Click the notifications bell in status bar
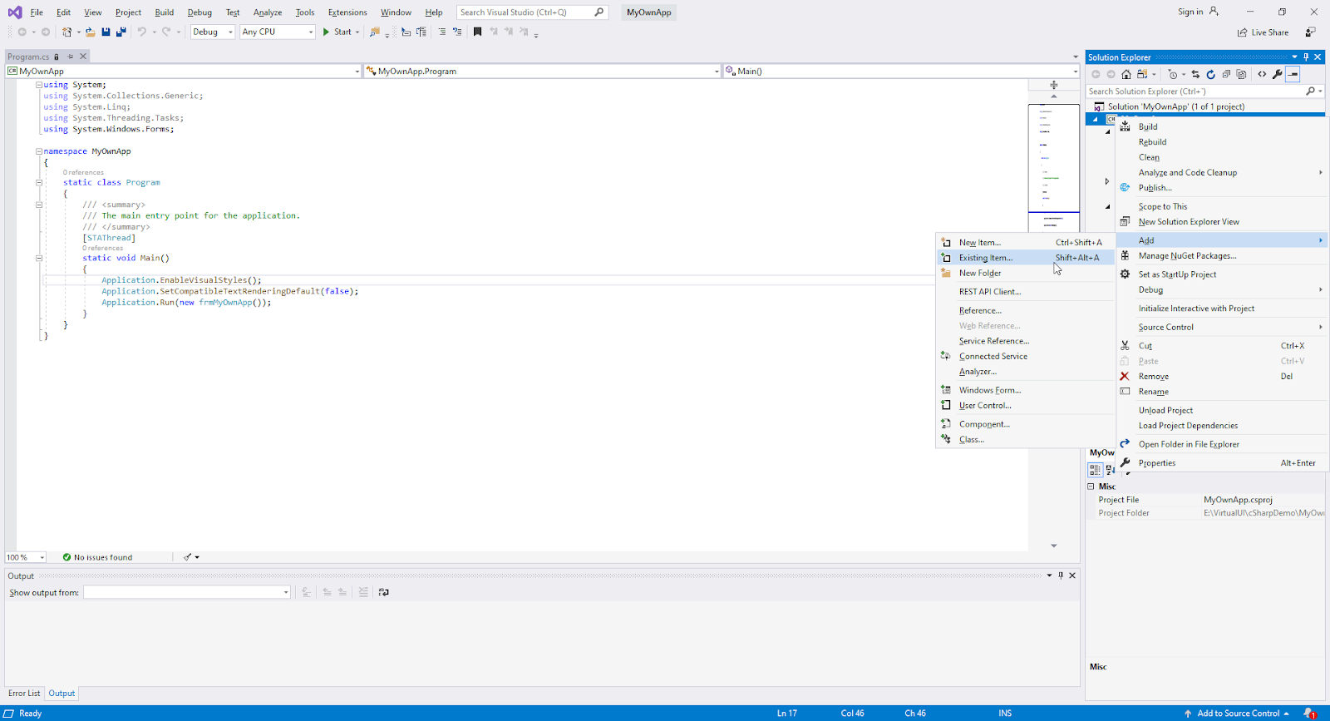 (1309, 714)
